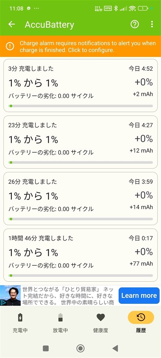Image resolution: width=161 pixels, height=358 pixels.
Task: Open the 3分 charging session card
Action: point(80,85)
